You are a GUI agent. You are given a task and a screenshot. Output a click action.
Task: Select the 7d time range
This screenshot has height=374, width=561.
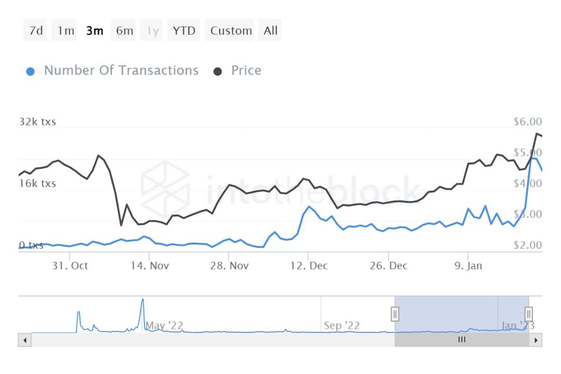click(36, 31)
